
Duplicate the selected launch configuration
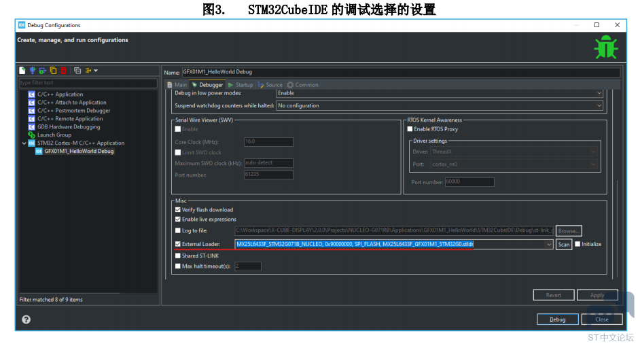(x=53, y=71)
